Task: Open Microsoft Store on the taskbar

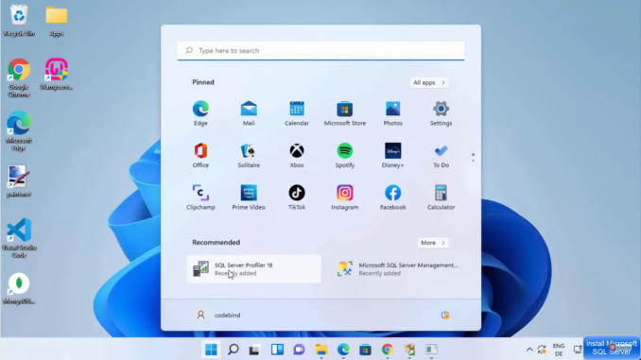Action: (365, 350)
